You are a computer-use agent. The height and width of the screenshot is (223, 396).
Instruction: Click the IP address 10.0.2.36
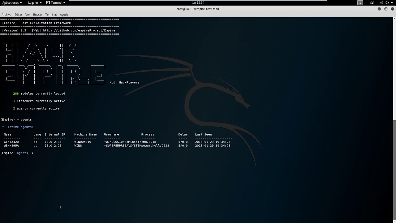click(53, 142)
